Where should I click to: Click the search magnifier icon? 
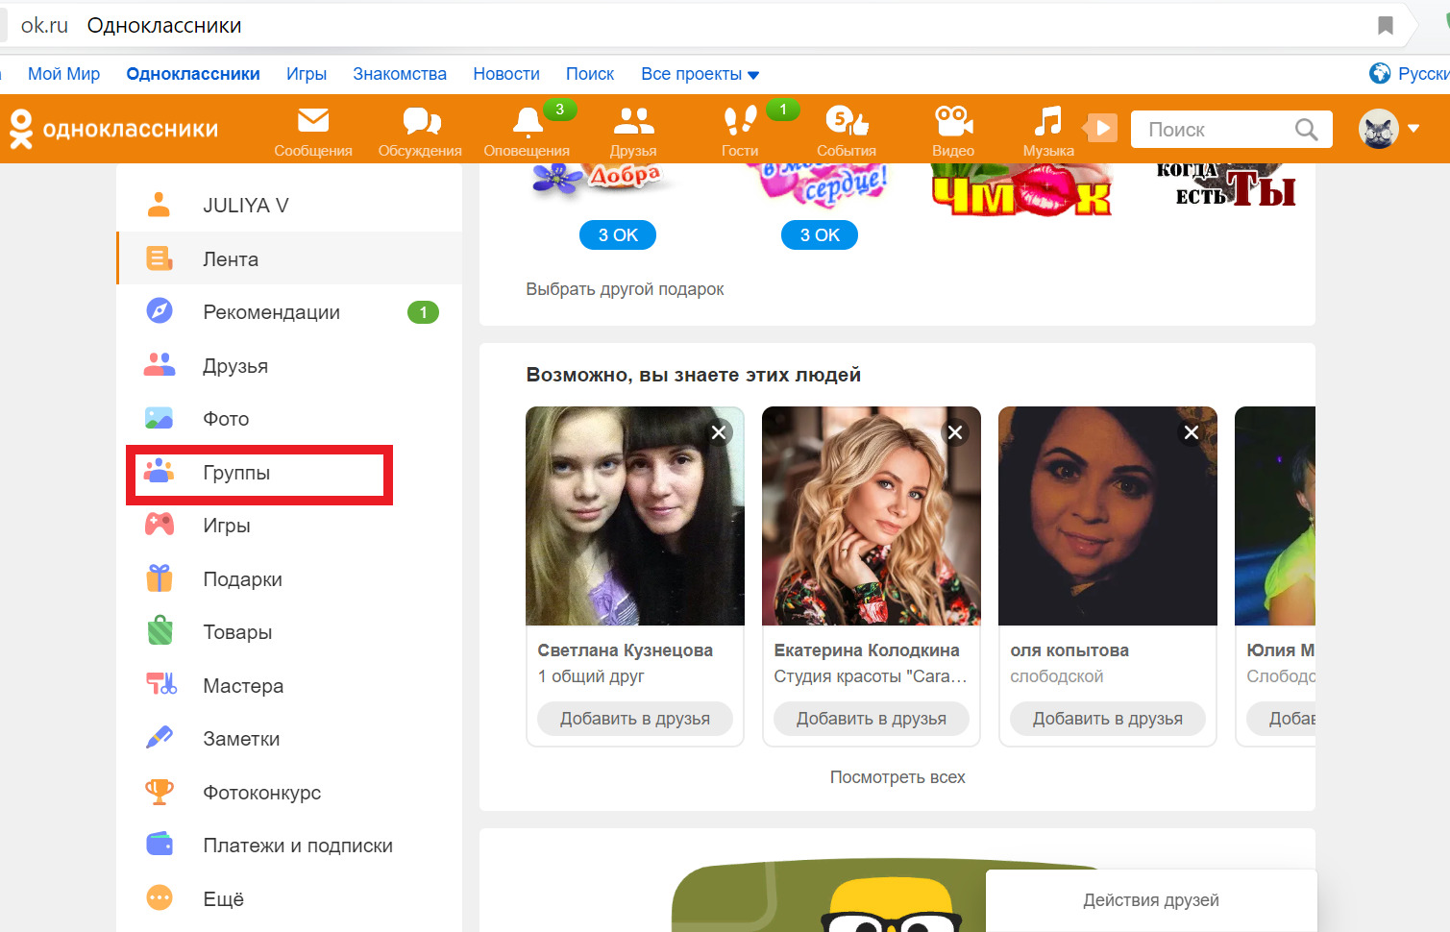coord(1306,129)
